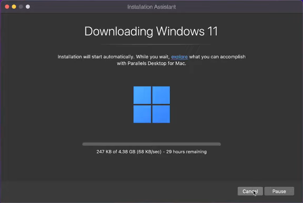303x203 pixels.
Task: Click the download progress bar
Action: point(151,144)
